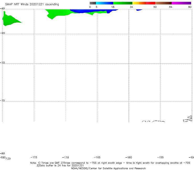Pick the magenta-purple segment of the color bar
Viewport: 194px width, 170px height.
coord(181,3)
